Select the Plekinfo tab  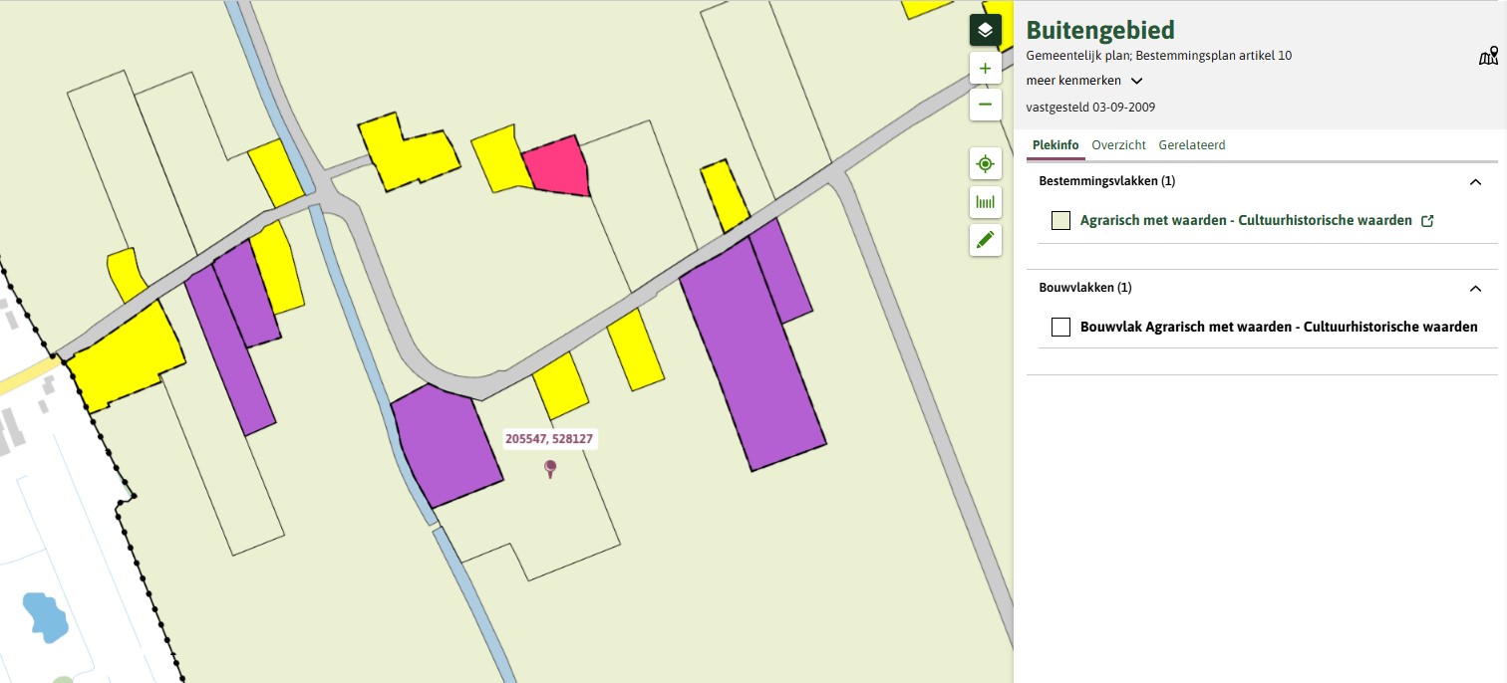[1055, 145]
